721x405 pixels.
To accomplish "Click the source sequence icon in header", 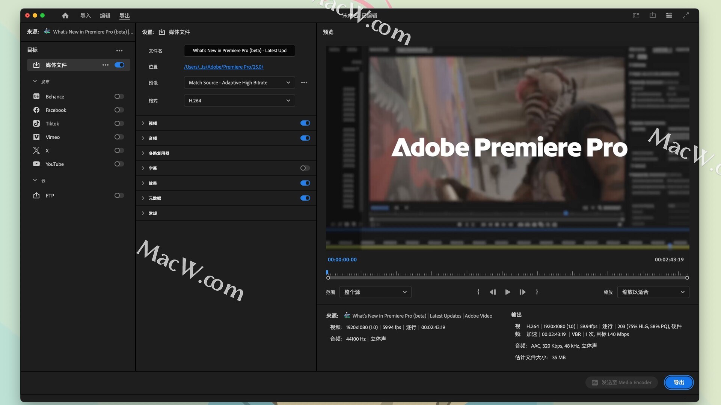I will coord(47,31).
